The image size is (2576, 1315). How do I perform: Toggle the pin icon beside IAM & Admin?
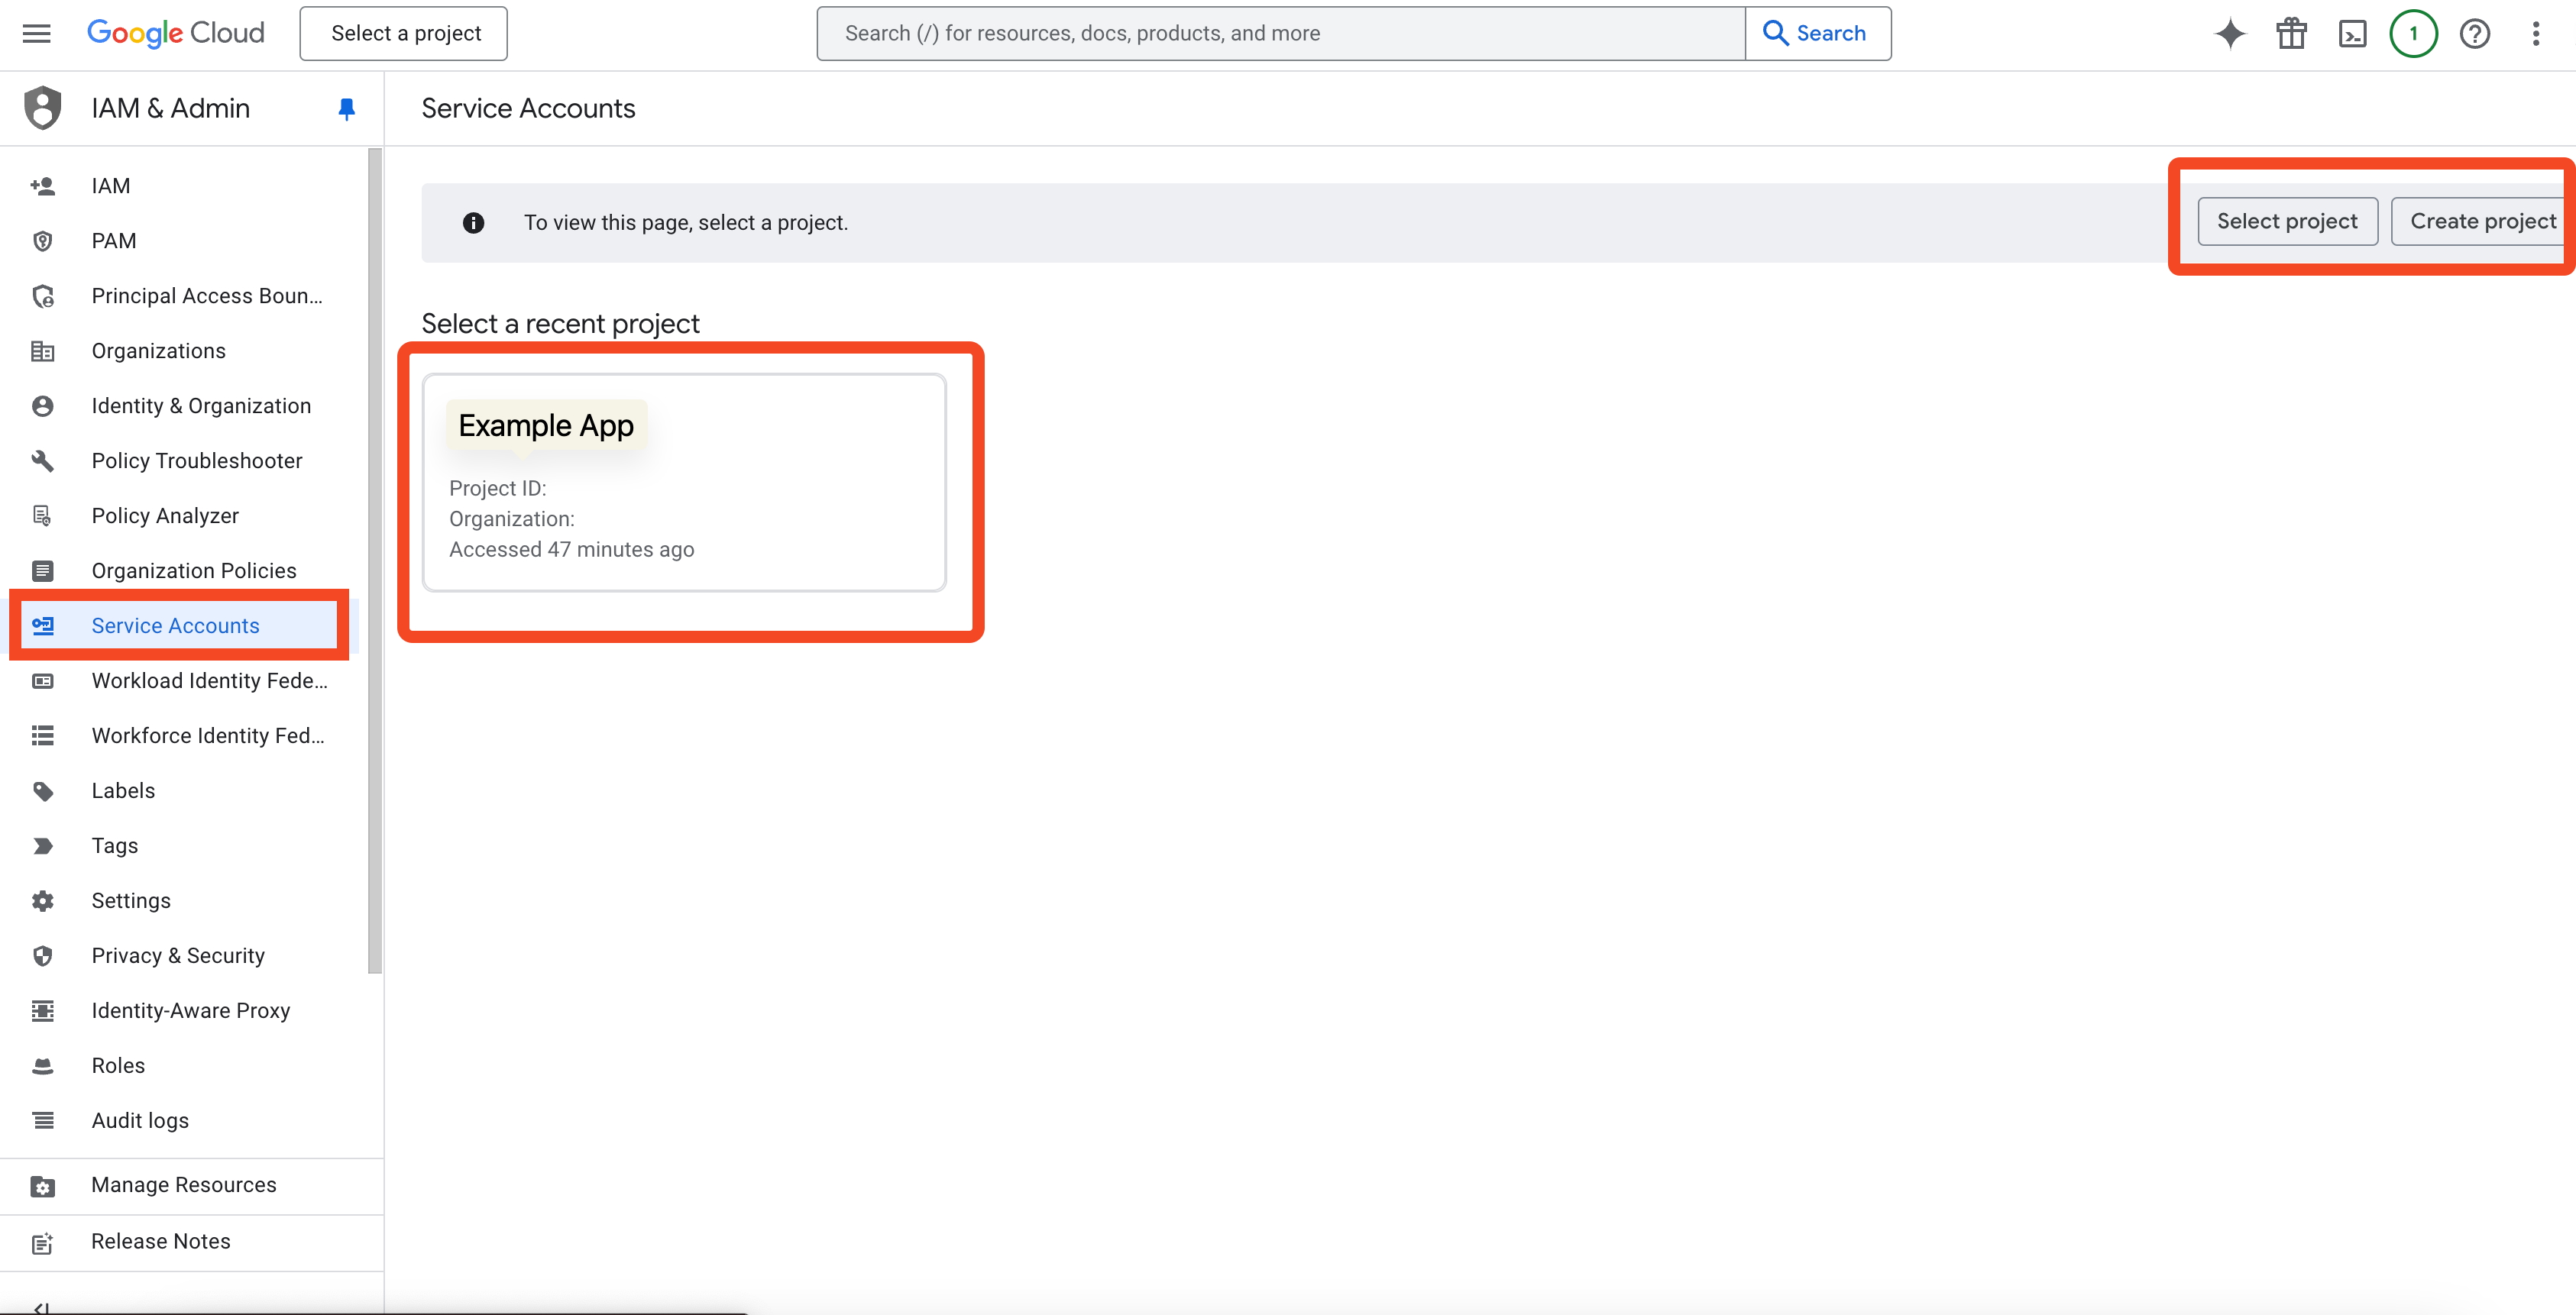[346, 109]
